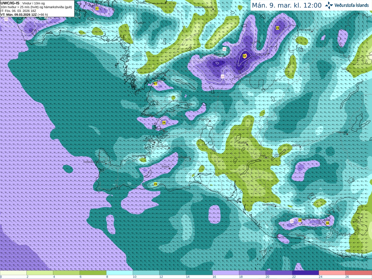Click the Þingvellir station dot
This screenshot has height=279, width=372.
[x=210, y=121]
